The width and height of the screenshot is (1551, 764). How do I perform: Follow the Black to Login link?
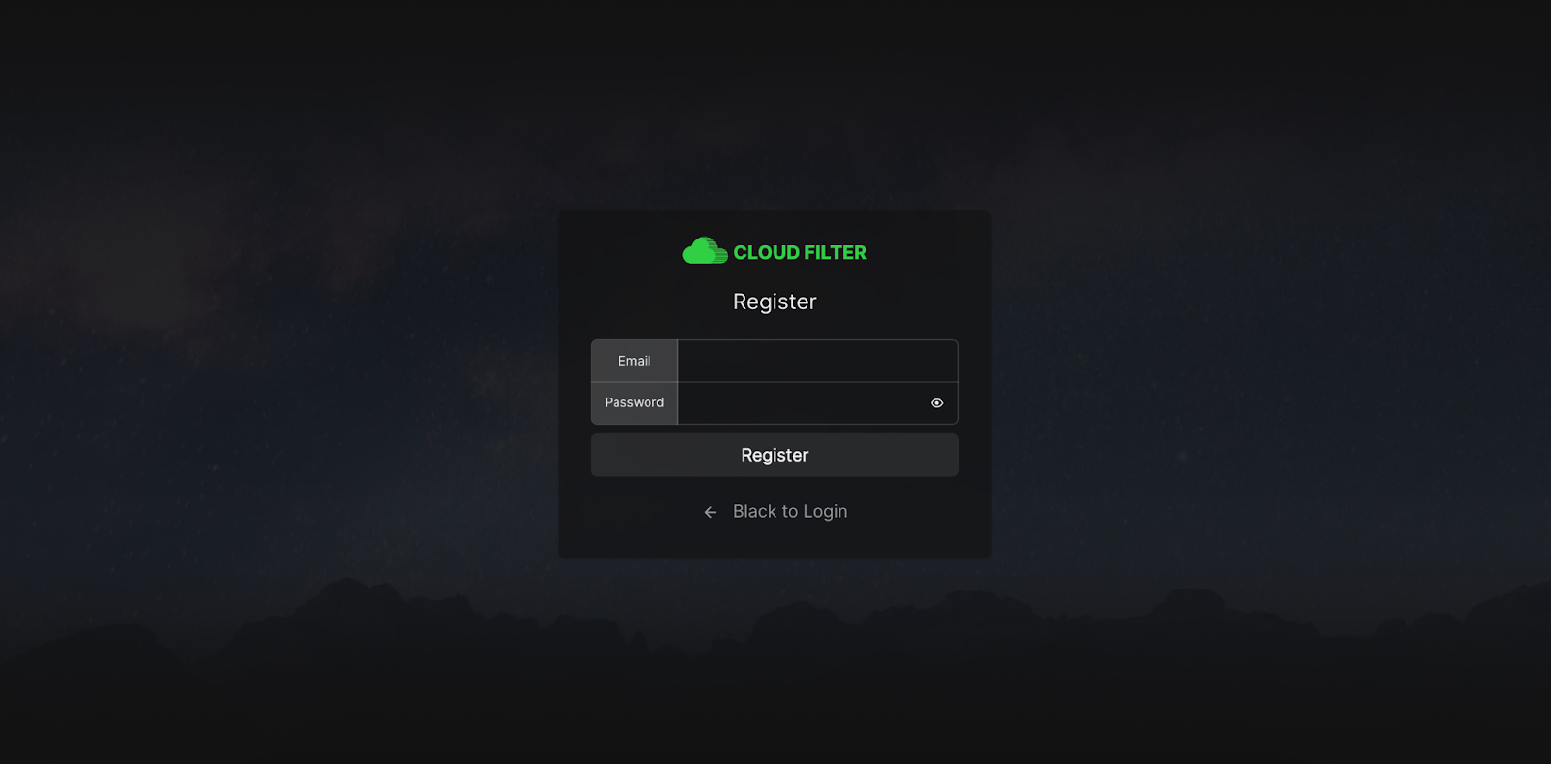tap(790, 511)
